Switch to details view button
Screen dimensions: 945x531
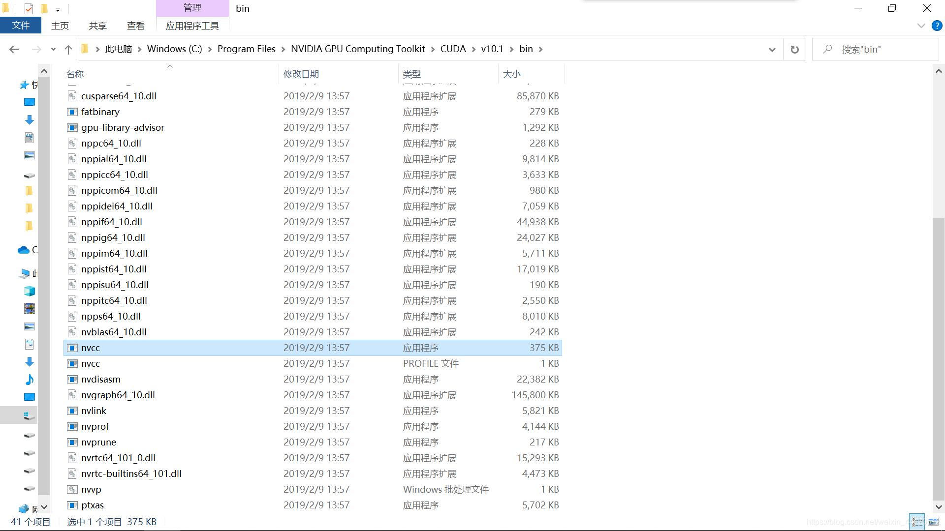(917, 522)
